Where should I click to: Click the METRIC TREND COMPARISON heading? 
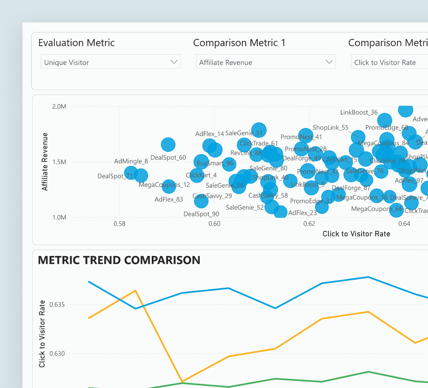[119, 260]
